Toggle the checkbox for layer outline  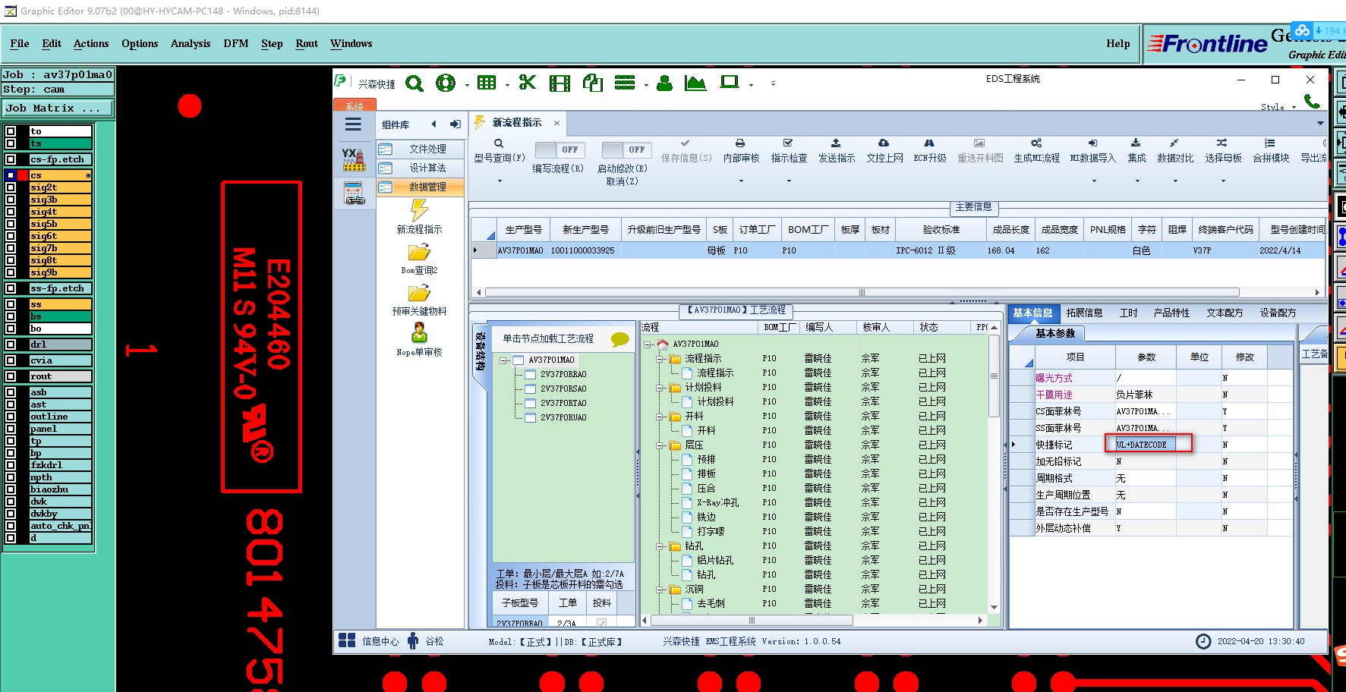pos(11,417)
